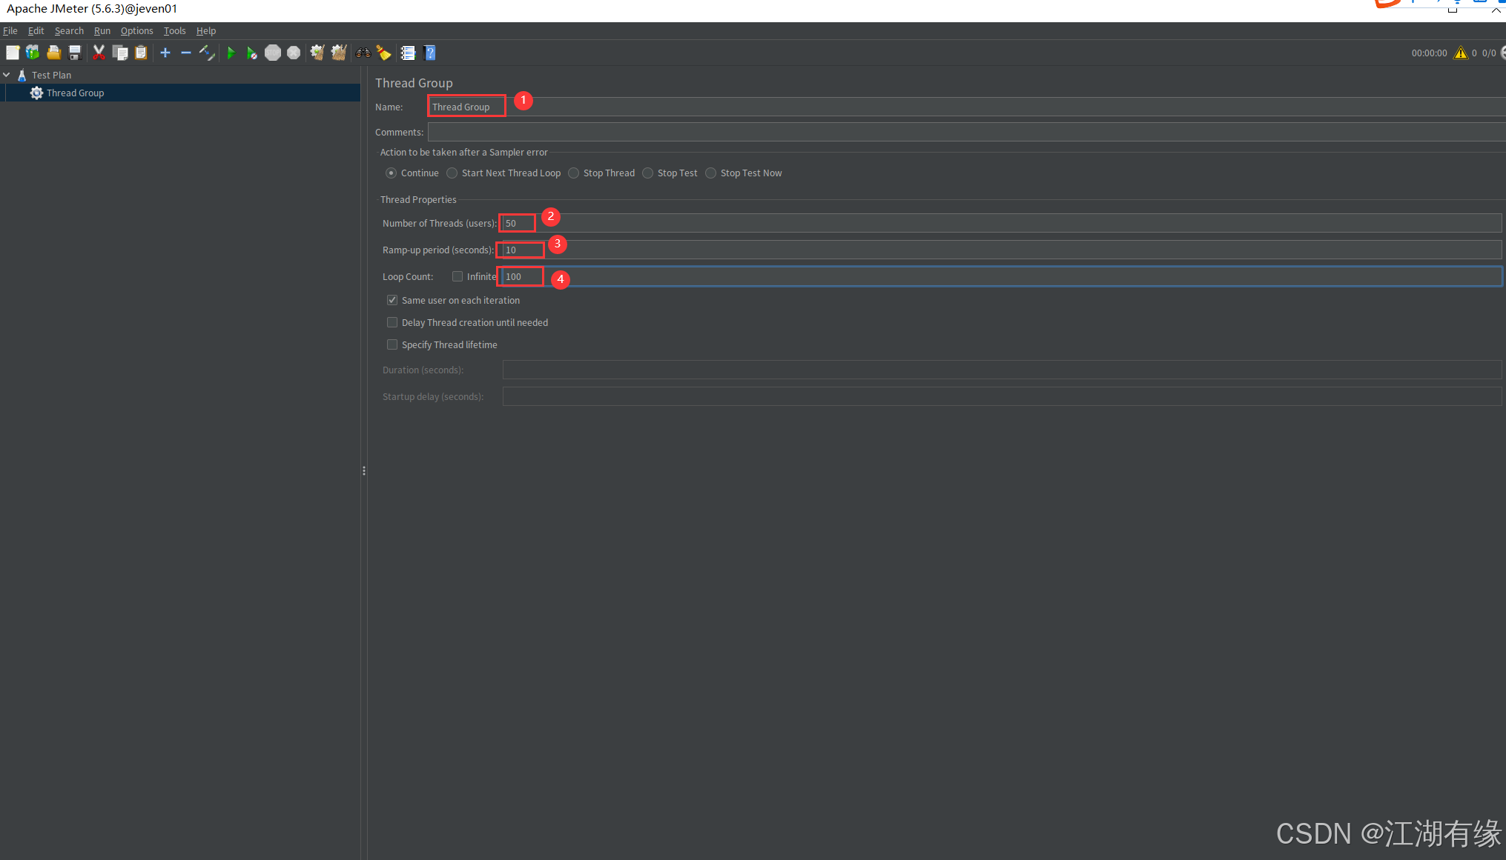Image resolution: width=1506 pixels, height=860 pixels.
Task: Click the binoculars Search icon
Action: pyautogui.click(x=363, y=53)
